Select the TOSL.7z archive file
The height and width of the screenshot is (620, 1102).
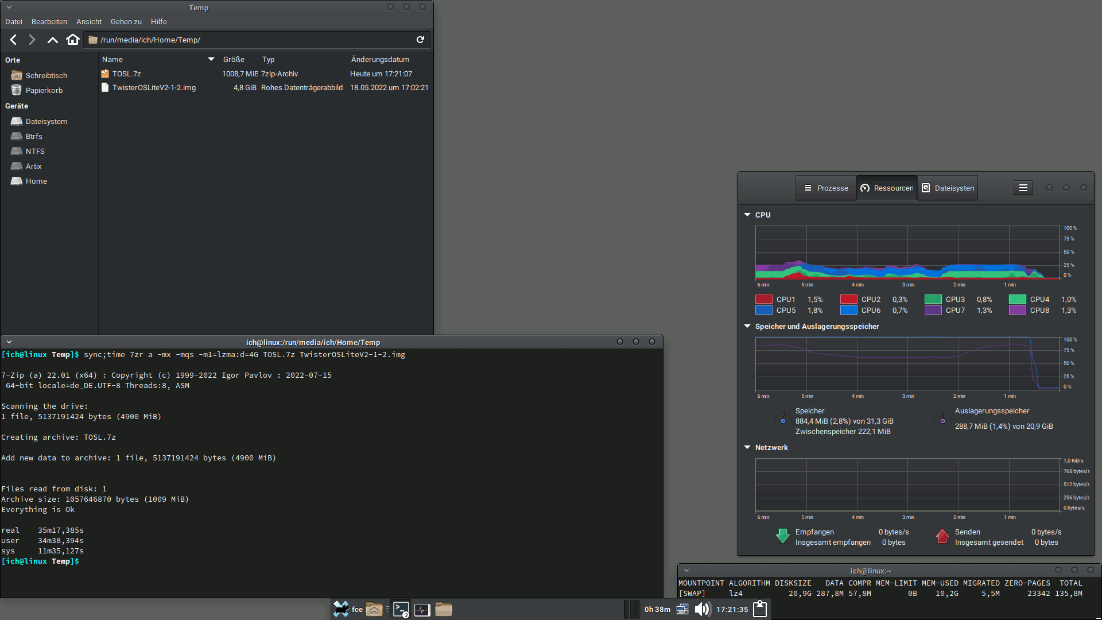pyautogui.click(x=127, y=73)
